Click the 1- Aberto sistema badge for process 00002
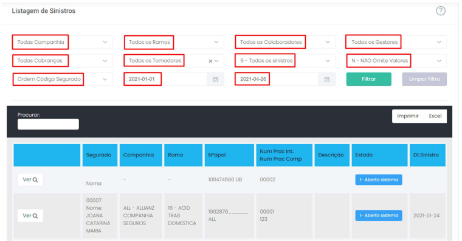This screenshot has width=462, height=241. [379, 180]
